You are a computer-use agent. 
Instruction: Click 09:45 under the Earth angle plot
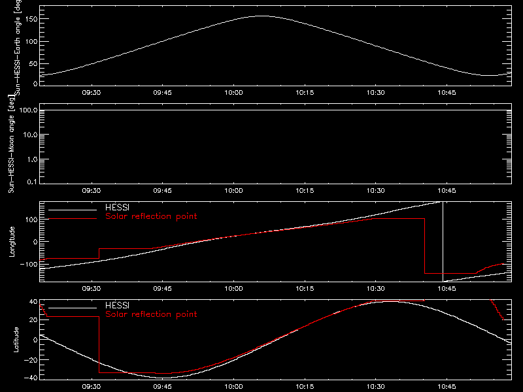coord(162,93)
